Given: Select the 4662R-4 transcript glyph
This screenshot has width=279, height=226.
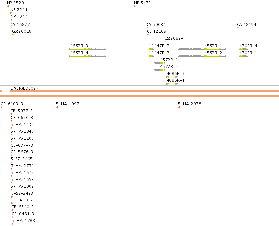Looking at the screenshot, I should tap(87, 56).
